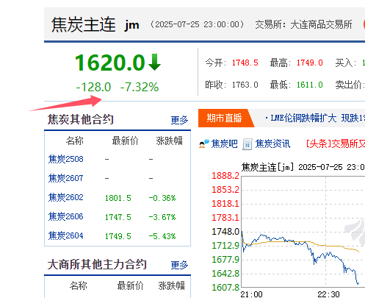Click the 焦炭资讯 text link

[x=272, y=143]
